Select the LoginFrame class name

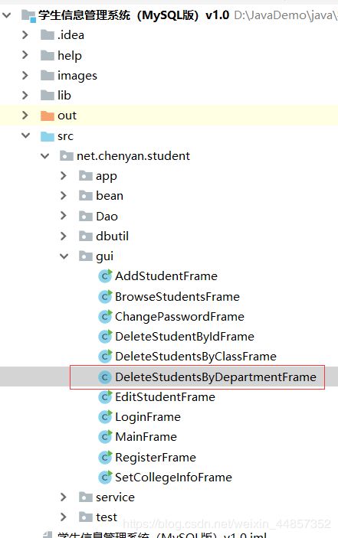click(148, 417)
